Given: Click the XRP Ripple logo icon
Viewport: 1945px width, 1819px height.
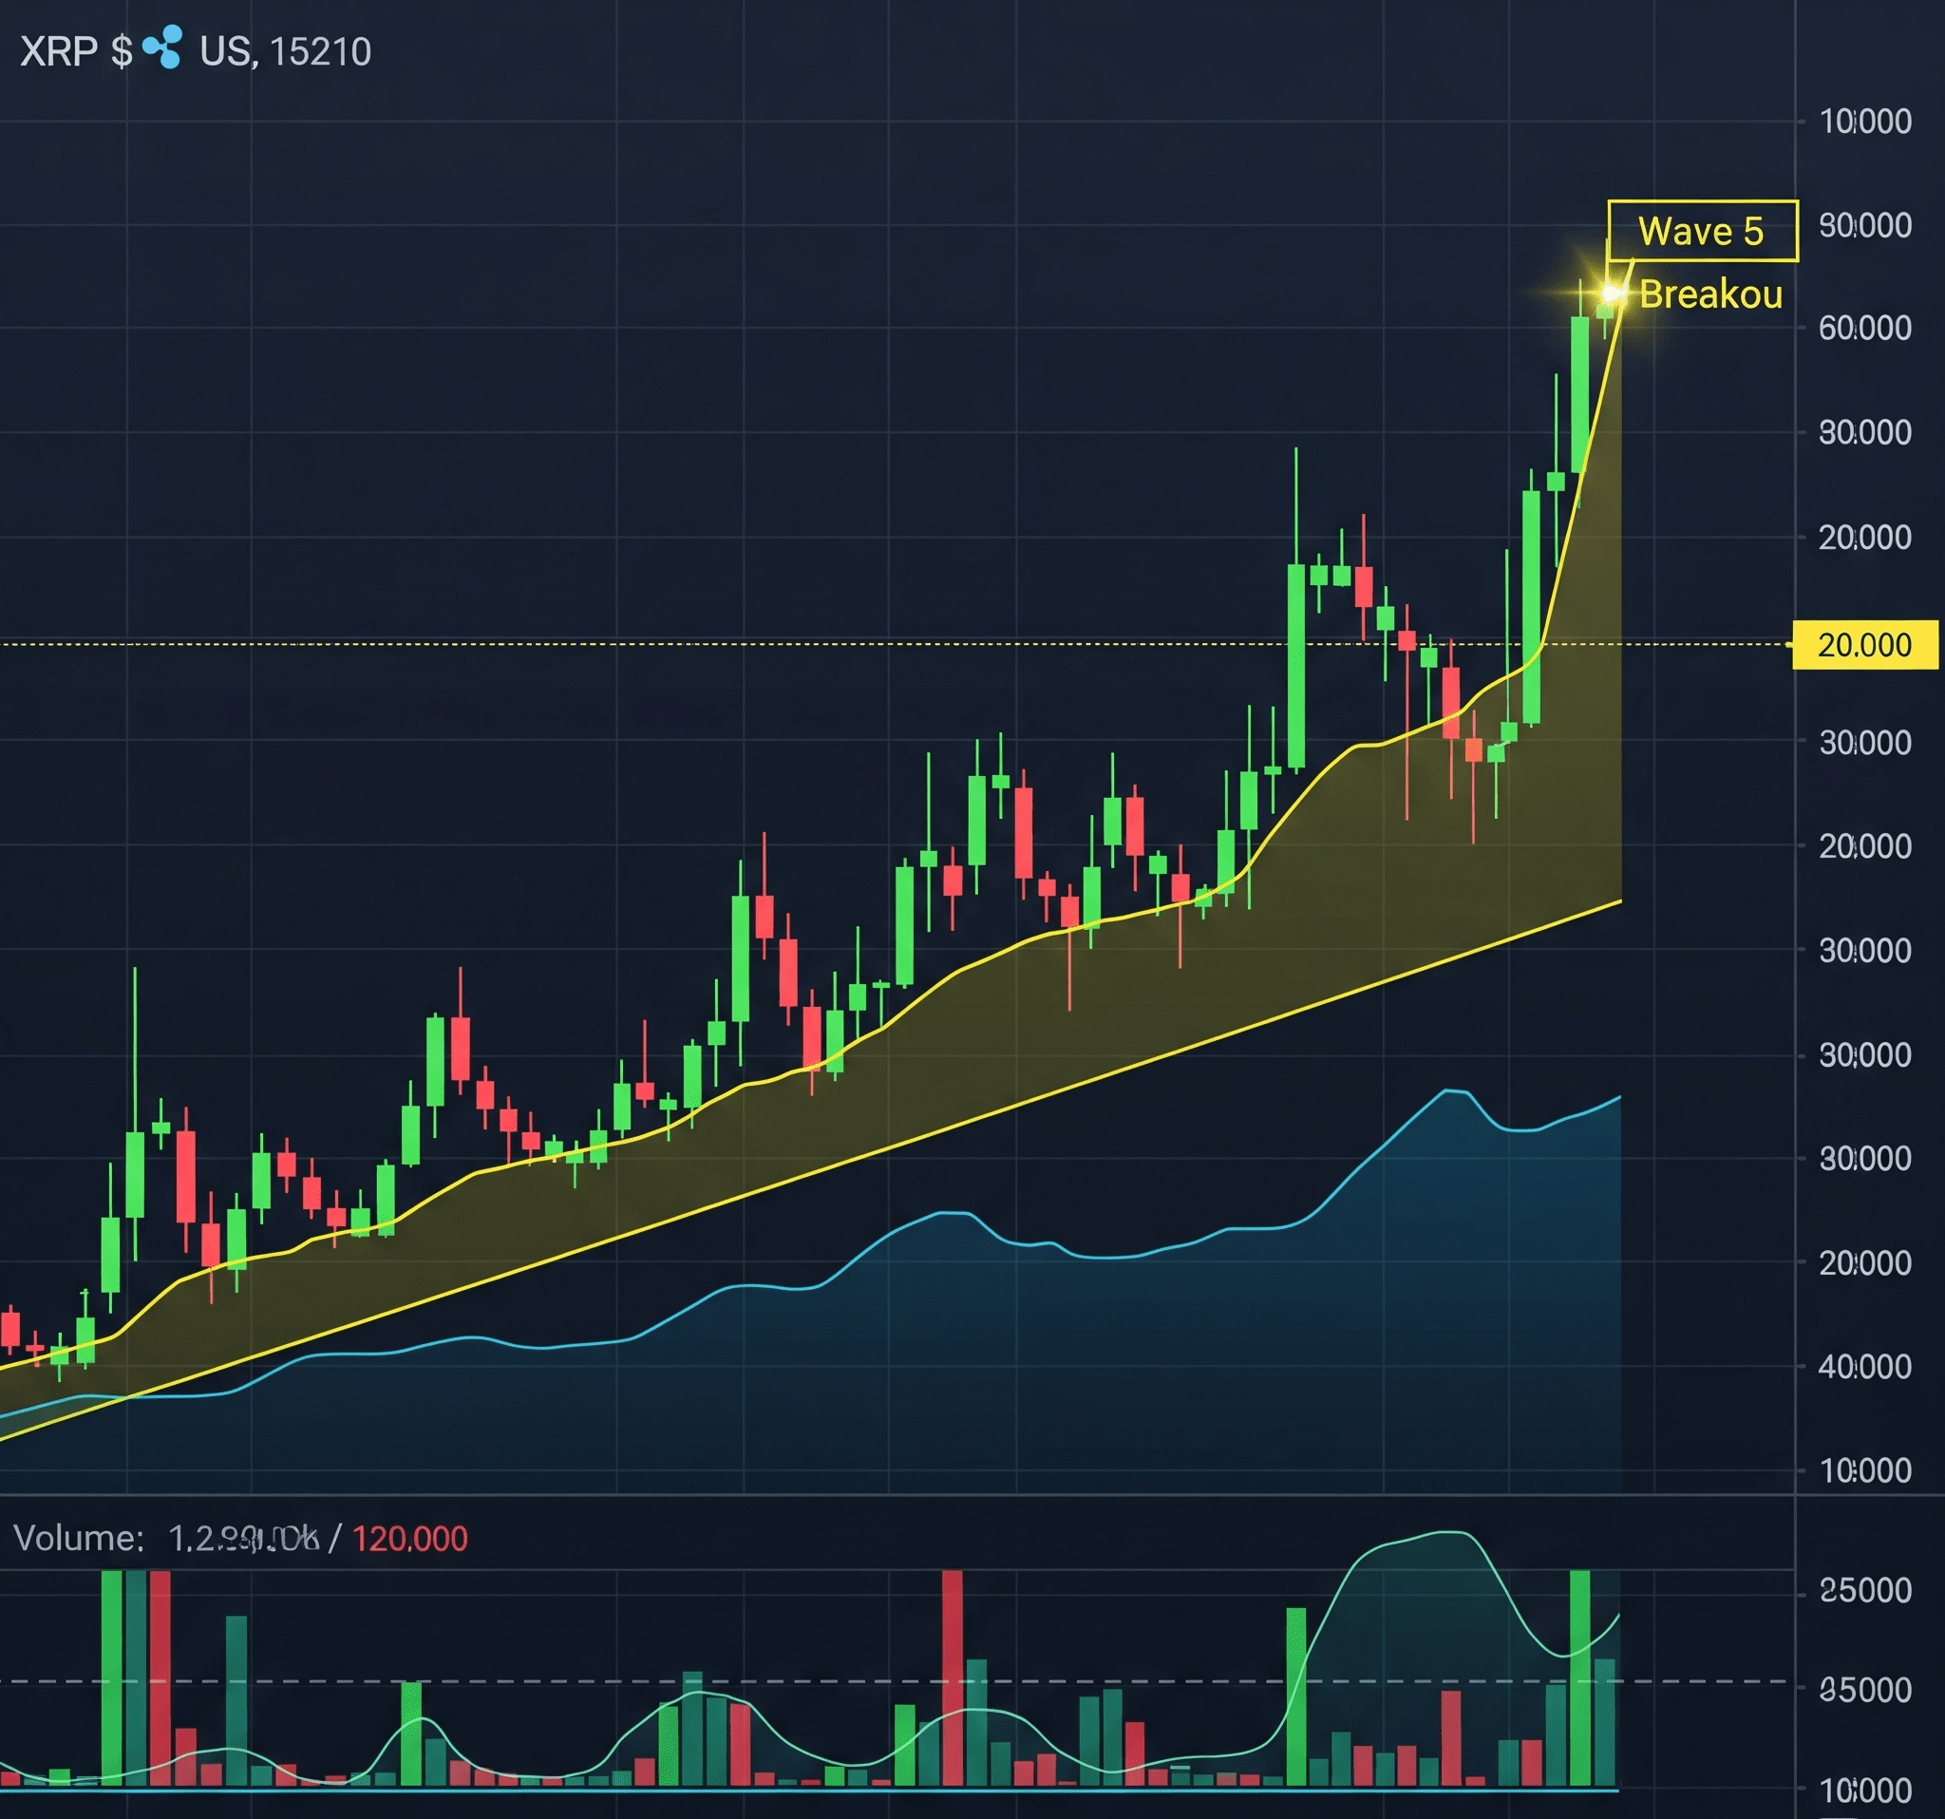Looking at the screenshot, I should (x=162, y=47).
